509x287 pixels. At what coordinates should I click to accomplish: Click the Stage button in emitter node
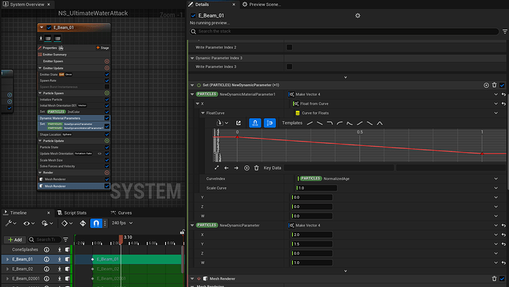103,48
